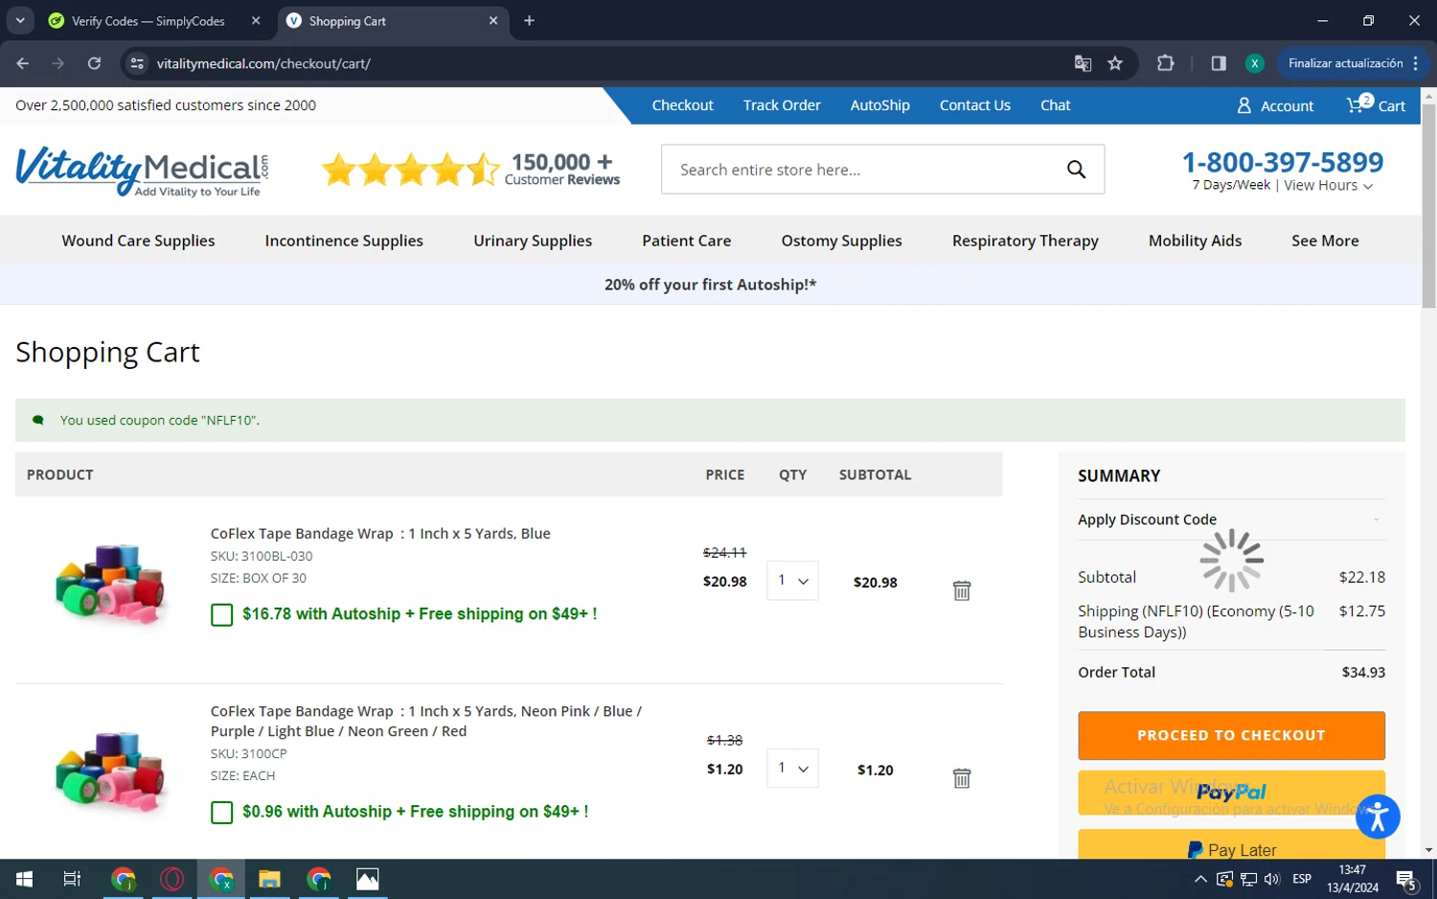View site information icon in address bar
1437x899 pixels.
pos(137,63)
